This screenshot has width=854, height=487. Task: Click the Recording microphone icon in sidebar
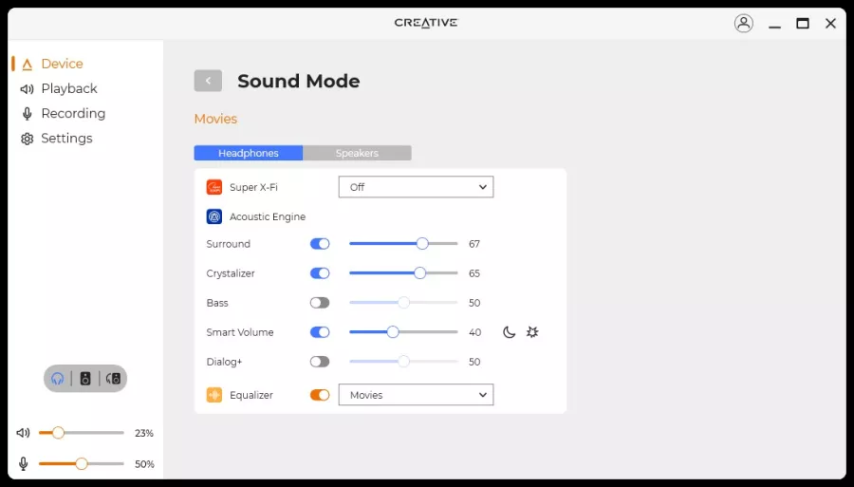(x=27, y=113)
